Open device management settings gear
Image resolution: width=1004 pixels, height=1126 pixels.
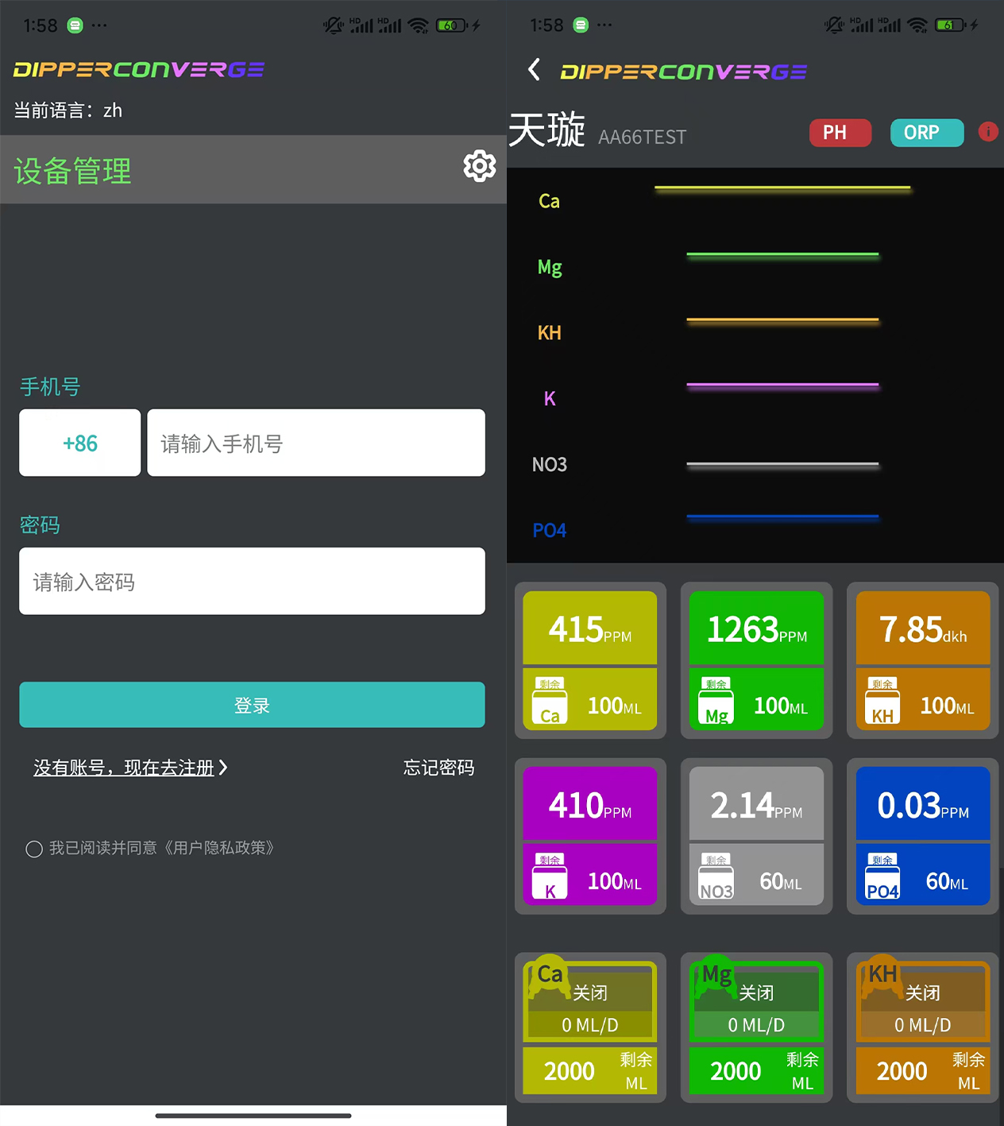point(479,166)
